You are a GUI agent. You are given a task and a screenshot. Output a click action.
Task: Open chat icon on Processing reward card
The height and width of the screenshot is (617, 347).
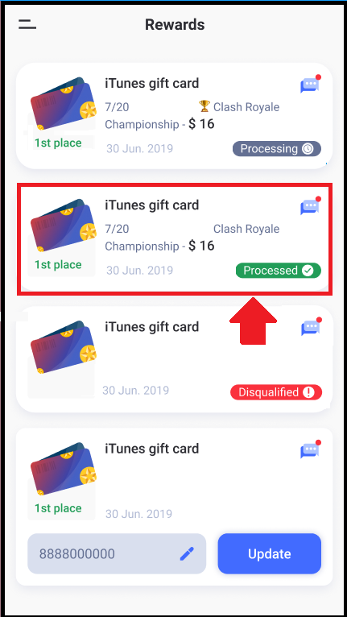coord(311,84)
